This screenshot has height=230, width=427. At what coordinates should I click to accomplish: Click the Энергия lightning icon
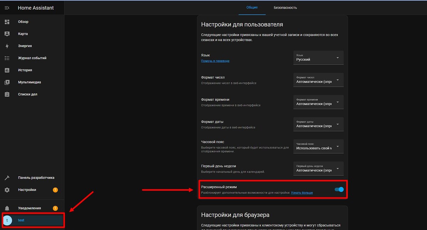point(7,46)
